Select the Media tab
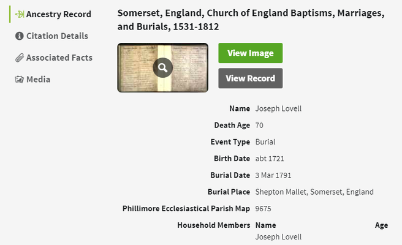The height and width of the screenshot is (245, 402). [x=32, y=80]
